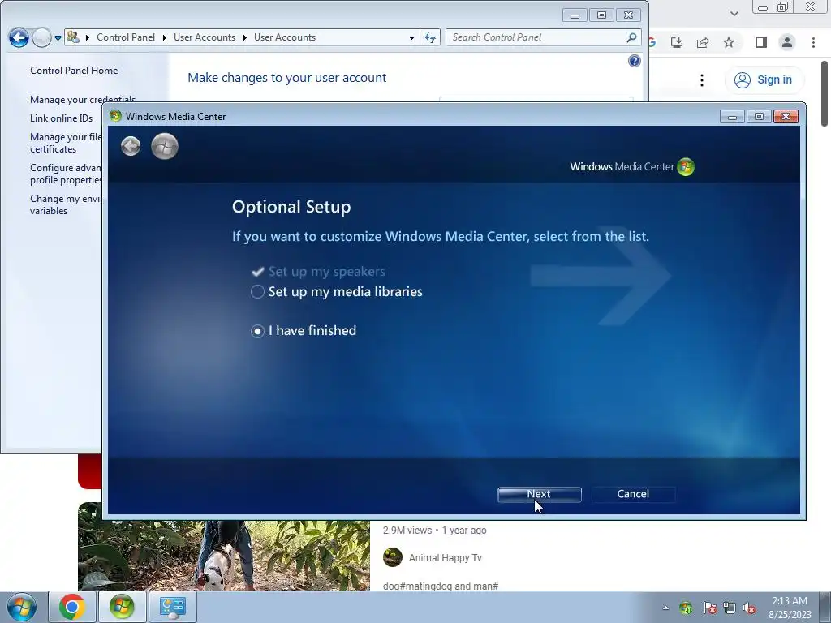Screen dimensions: 831x623
Task: Refresh the Control Panel address bar
Action: click(x=430, y=37)
